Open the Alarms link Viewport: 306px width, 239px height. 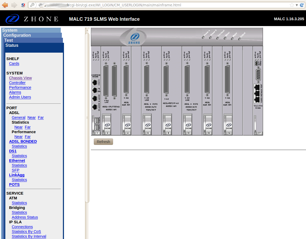click(15, 92)
